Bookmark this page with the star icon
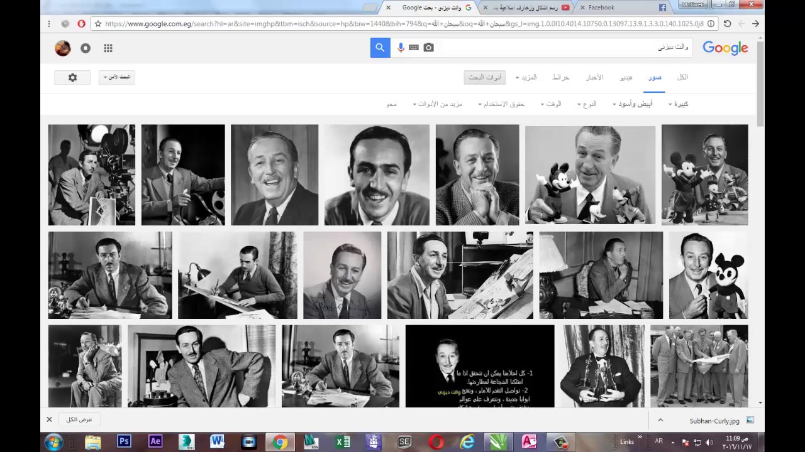This screenshot has width=805, height=452. pyautogui.click(x=98, y=24)
